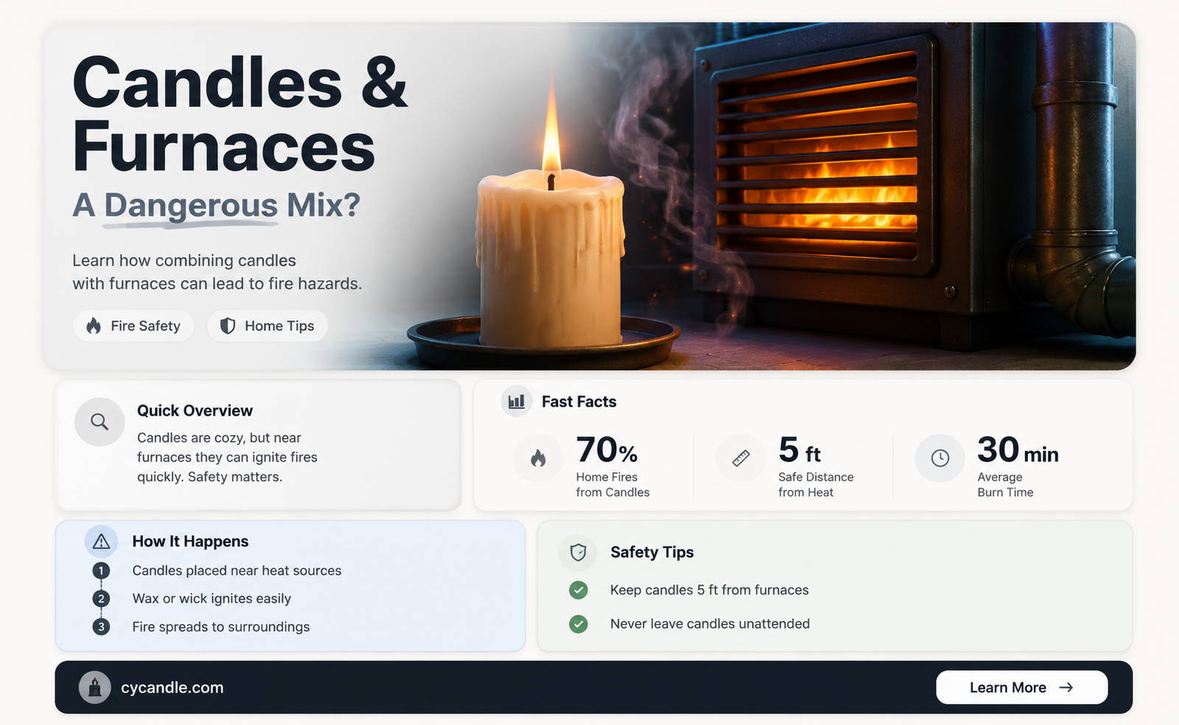This screenshot has width=1179, height=725.
Task: Click the shield icon in Home Tips tag
Action: [228, 326]
